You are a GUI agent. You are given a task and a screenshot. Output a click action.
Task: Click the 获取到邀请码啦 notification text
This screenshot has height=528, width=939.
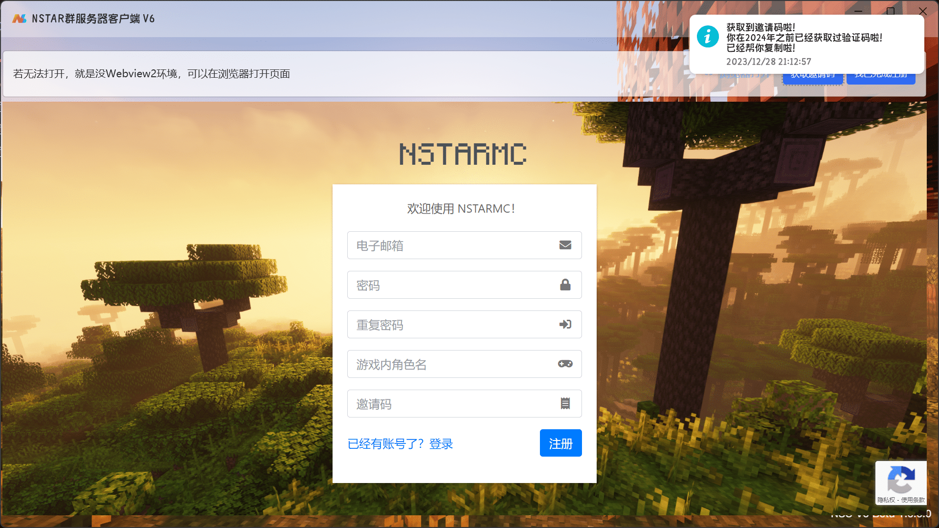tap(760, 27)
